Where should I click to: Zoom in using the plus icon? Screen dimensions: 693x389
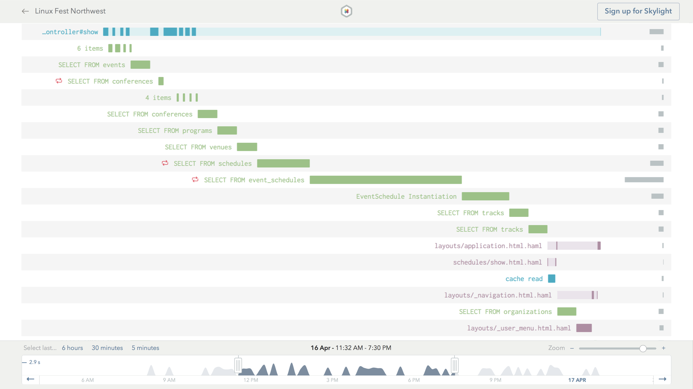664,348
